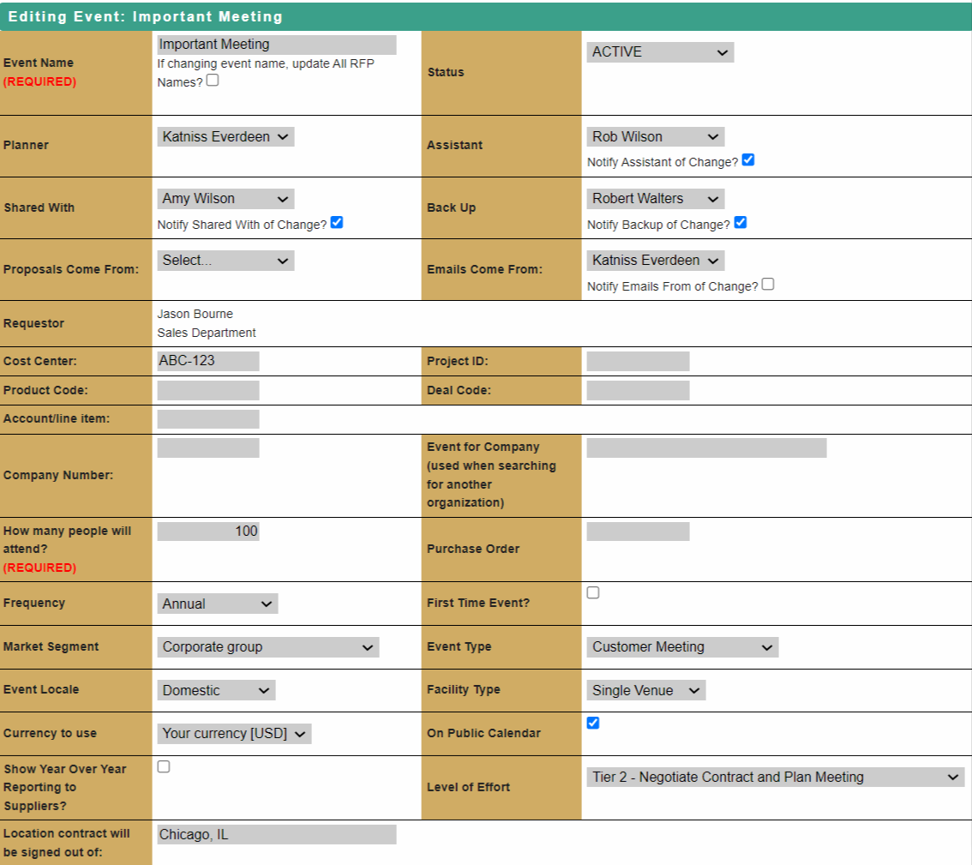Uncheck the On Public Calendar checkbox
Viewport: 972px width, 865px height.
[593, 723]
